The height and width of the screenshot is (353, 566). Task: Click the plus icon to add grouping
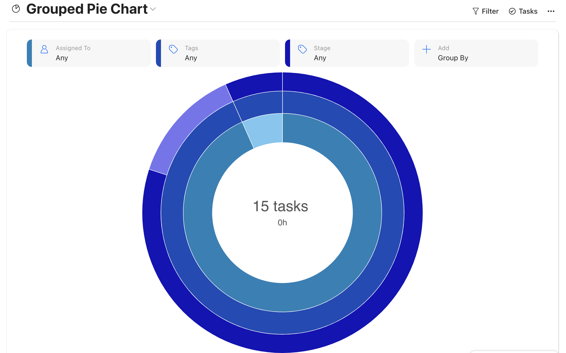[x=427, y=49]
